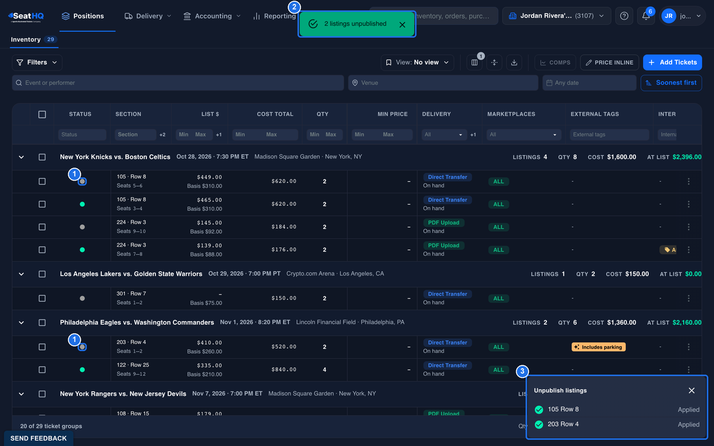Close the Unpublish listings panel

(x=692, y=391)
